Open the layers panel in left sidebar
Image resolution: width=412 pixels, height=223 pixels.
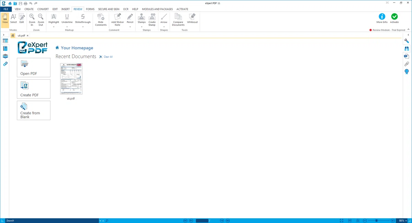pyautogui.click(x=5, y=56)
